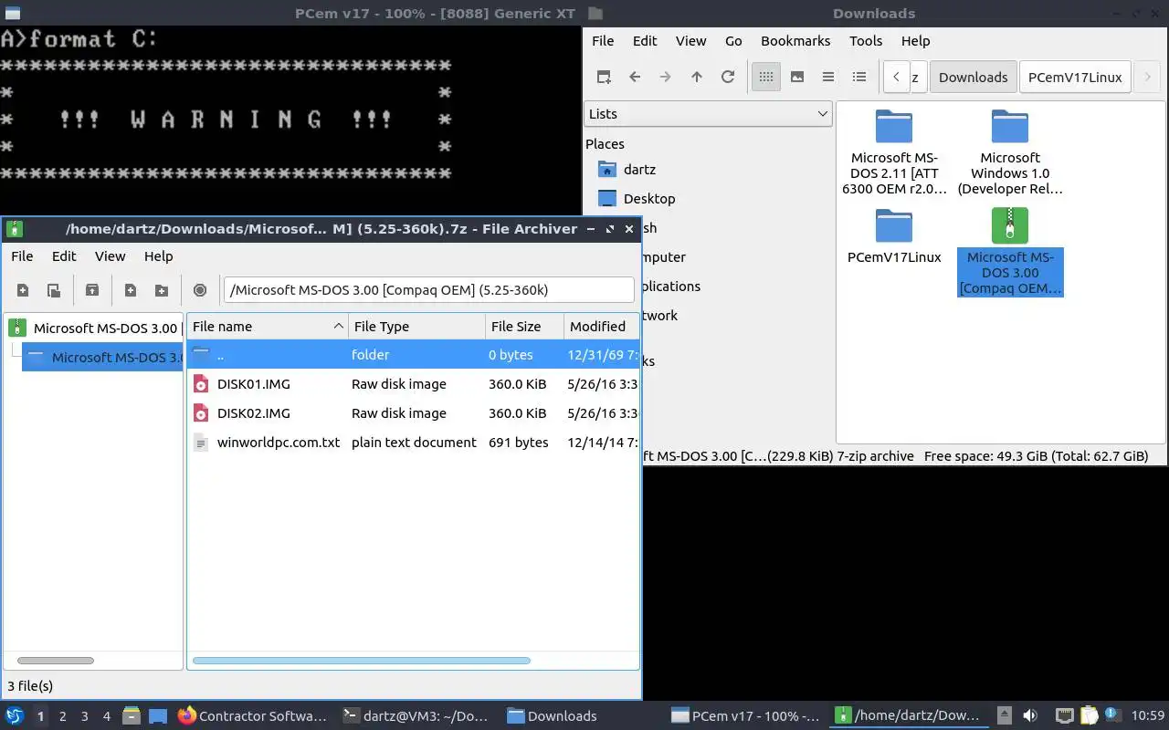Viewport: 1169px width, 730px height.
Task: Click archive path input field
Action: (429, 290)
